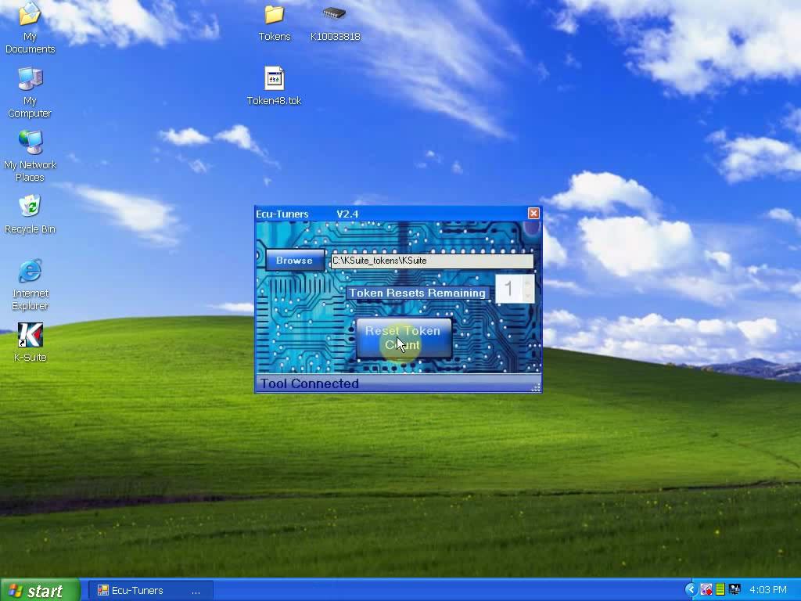The image size is (801, 601).
Task: Click the red-dot tray icon
Action: (706, 590)
